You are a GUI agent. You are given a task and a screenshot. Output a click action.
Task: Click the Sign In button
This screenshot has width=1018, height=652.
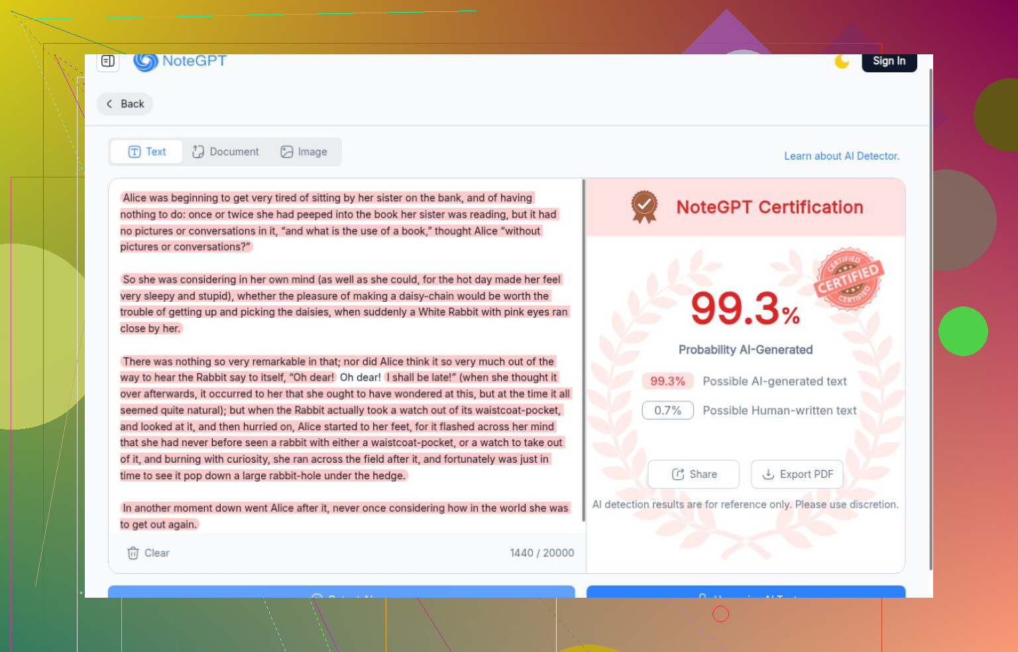tap(889, 62)
